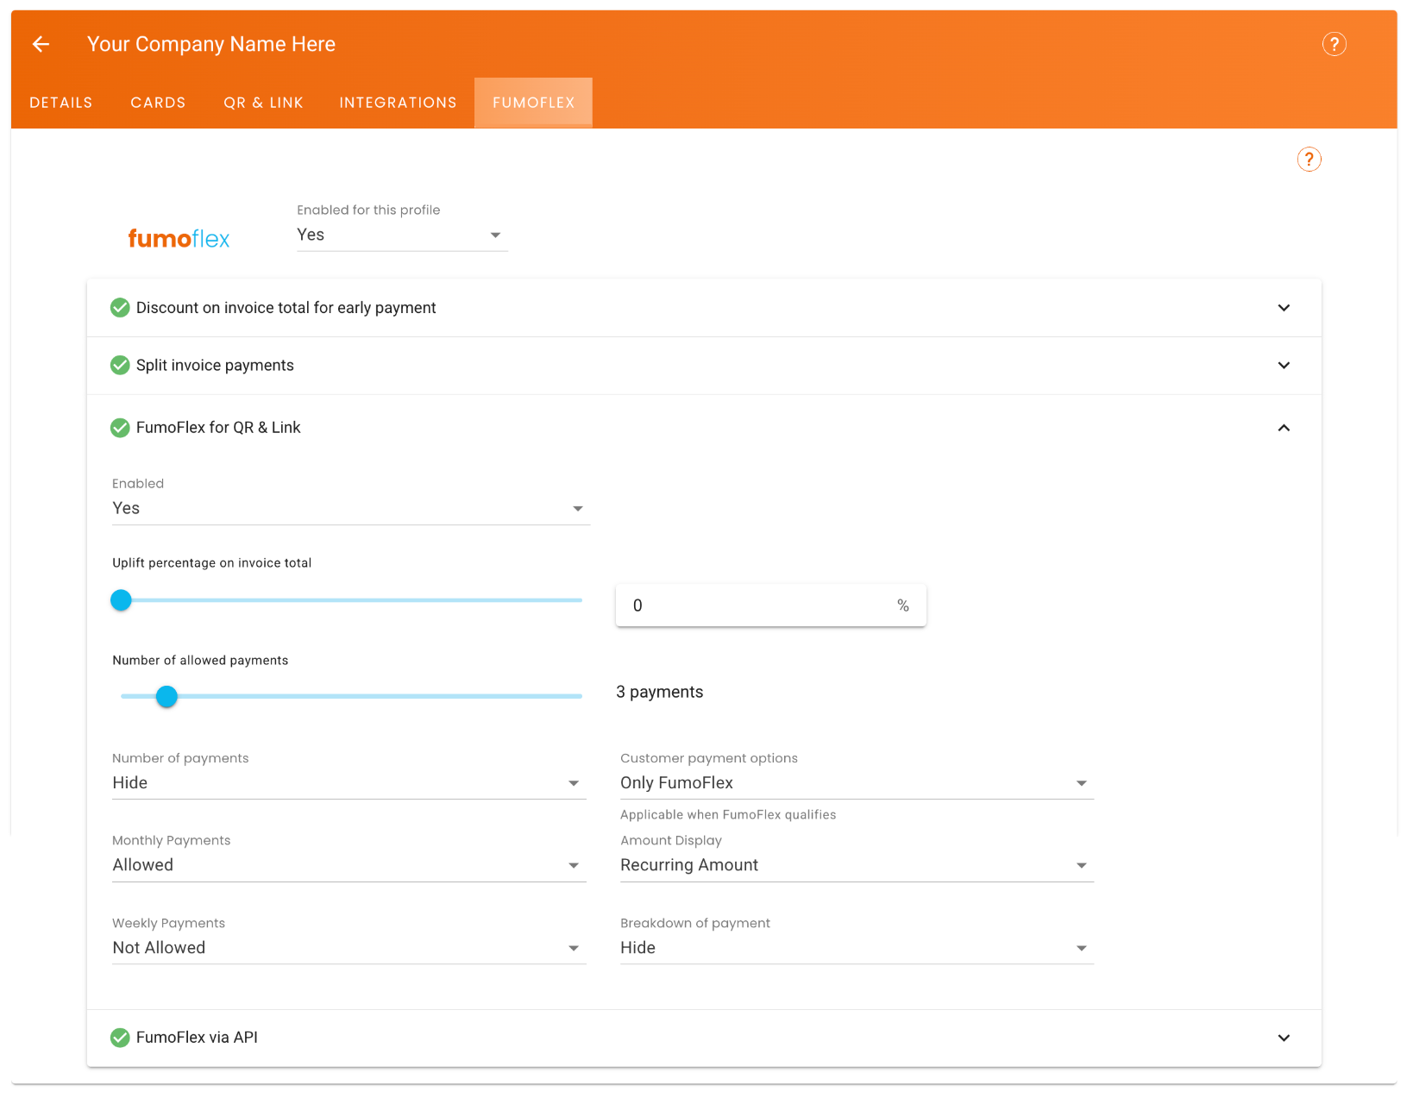Click green check beside Split invoice payments
This screenshot has height=1098, width=1413.
[x=120, y=366]
